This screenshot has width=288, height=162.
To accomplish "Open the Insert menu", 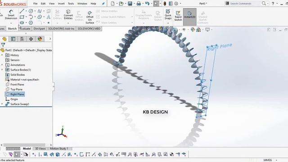I will click(61, 4).
